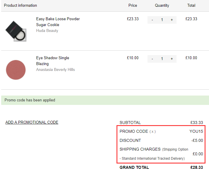Viewport: 209px width, 177px height.
Task: Open the Add a Promotional Code link
Action: point(32,122)
